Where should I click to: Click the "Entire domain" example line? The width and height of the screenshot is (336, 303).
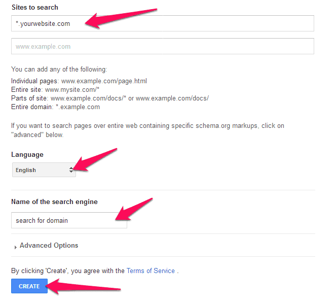tap(55, 107)
